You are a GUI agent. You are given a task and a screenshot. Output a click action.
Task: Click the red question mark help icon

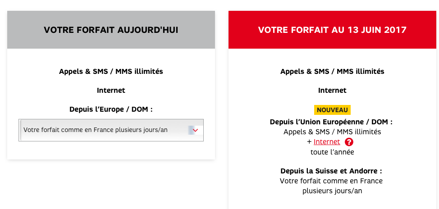pos(348,142)
